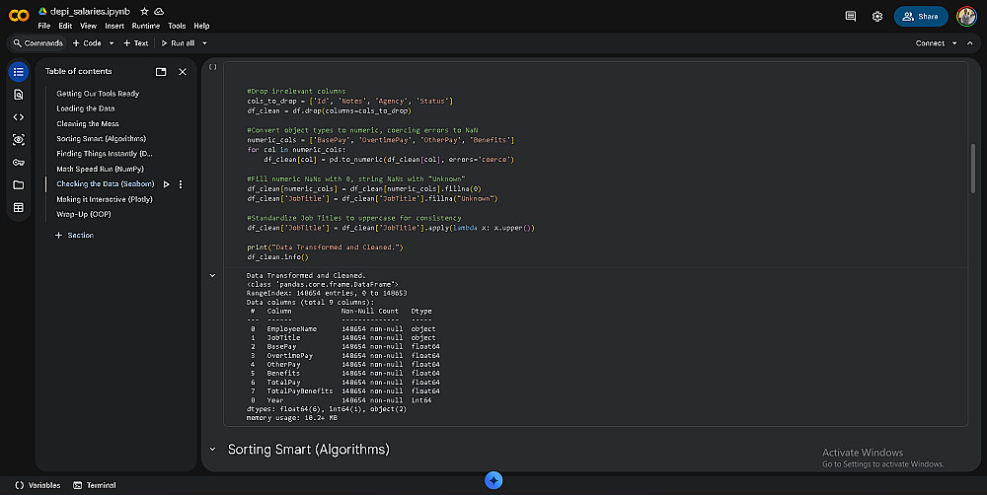
Task: Go to Getting Our Tools Ready
Action: click(98, 94)
